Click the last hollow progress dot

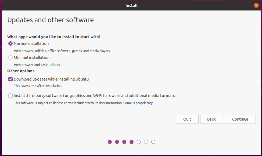point(153,142)
